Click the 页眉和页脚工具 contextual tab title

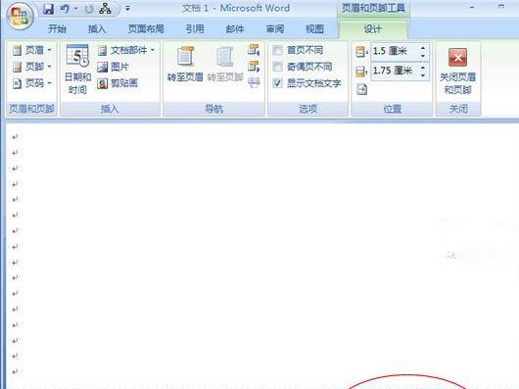373,8
